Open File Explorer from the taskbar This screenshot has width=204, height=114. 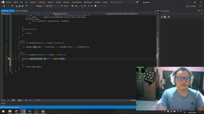point(10,111)
